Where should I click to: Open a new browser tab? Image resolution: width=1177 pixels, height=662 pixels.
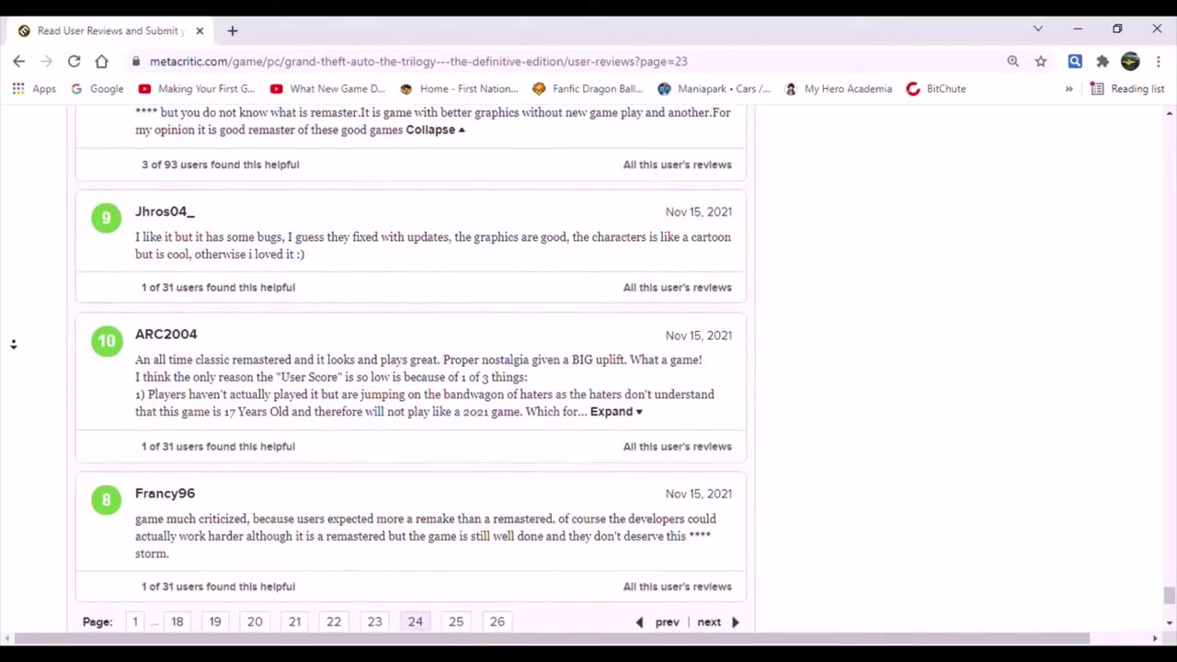point(233,30)
